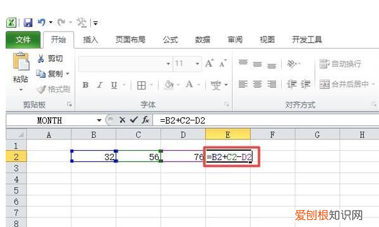
Task: Open the font name combo box
Action: 126,64
